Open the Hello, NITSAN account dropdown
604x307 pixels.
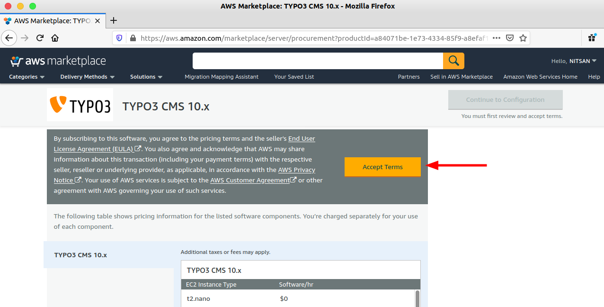(574, 61)
